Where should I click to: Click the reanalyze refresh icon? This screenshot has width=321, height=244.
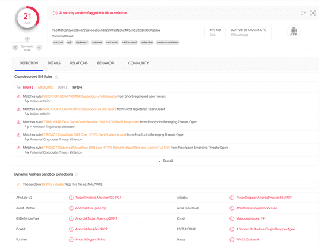click(x=303, y=13)
